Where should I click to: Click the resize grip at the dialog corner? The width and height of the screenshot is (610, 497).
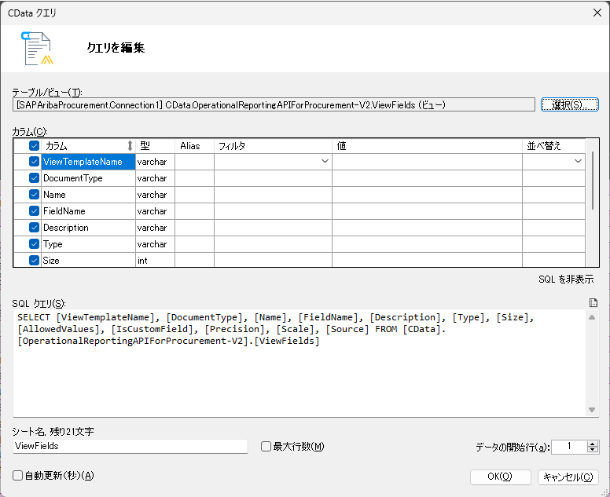click(605, 492)
